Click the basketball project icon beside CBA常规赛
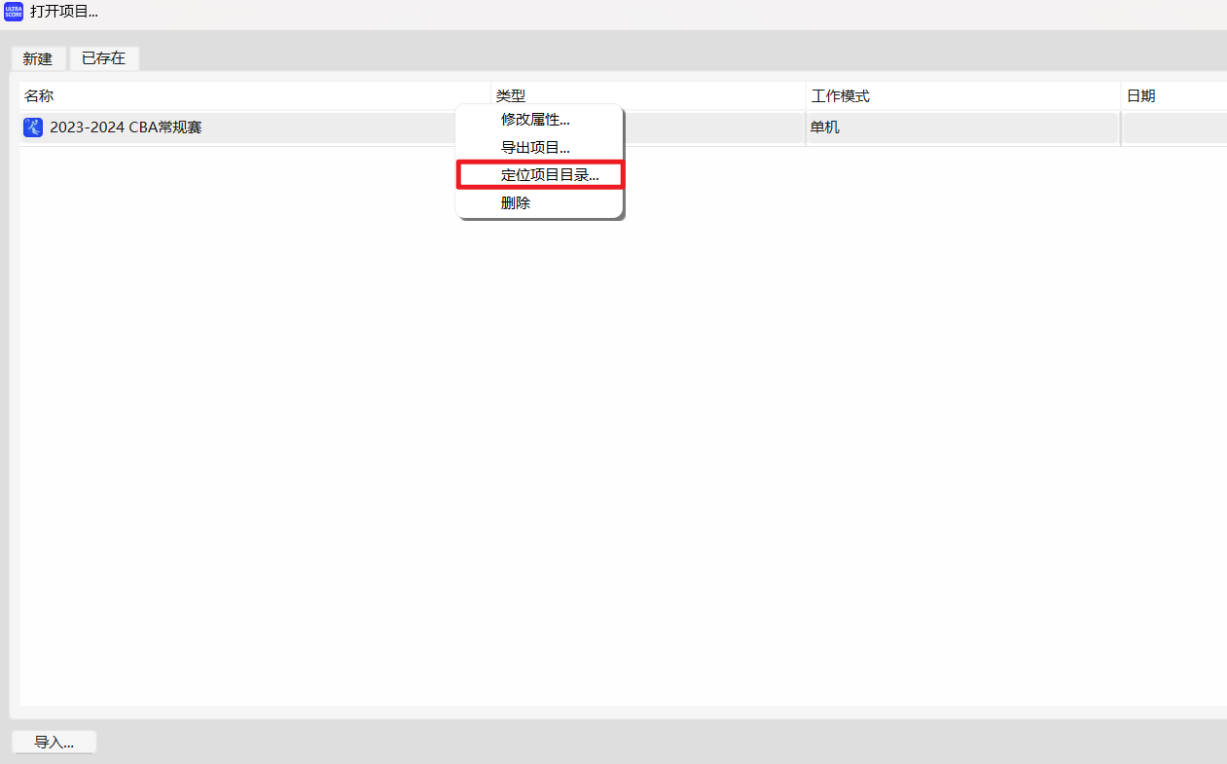 (x=32, y=127)
